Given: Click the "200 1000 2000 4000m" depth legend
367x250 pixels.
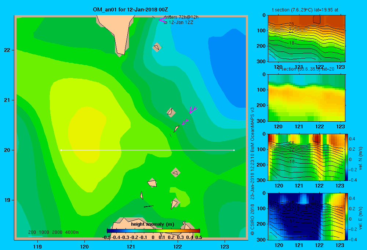Looking at the screenshot, I should [54, 232].
